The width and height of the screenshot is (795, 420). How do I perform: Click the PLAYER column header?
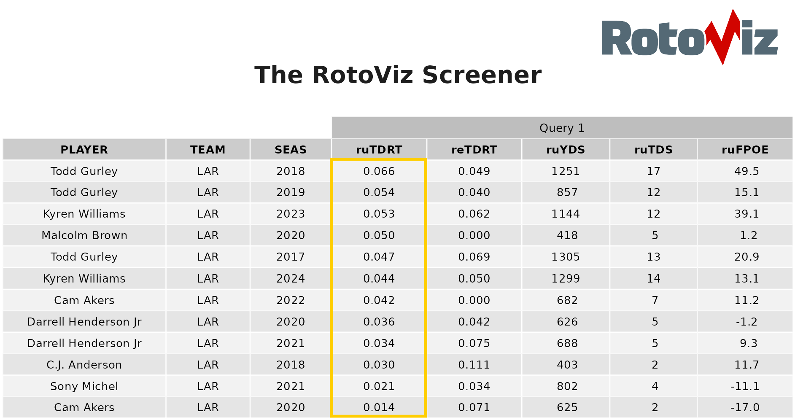84,150
